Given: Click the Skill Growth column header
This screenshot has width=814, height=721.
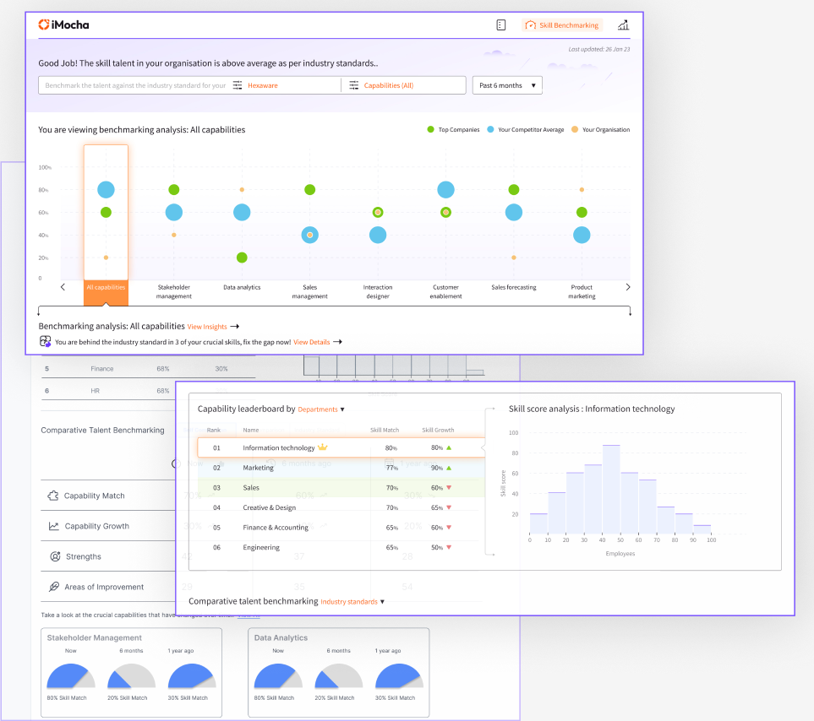Looking at the screenshot, I should [438, 431].
